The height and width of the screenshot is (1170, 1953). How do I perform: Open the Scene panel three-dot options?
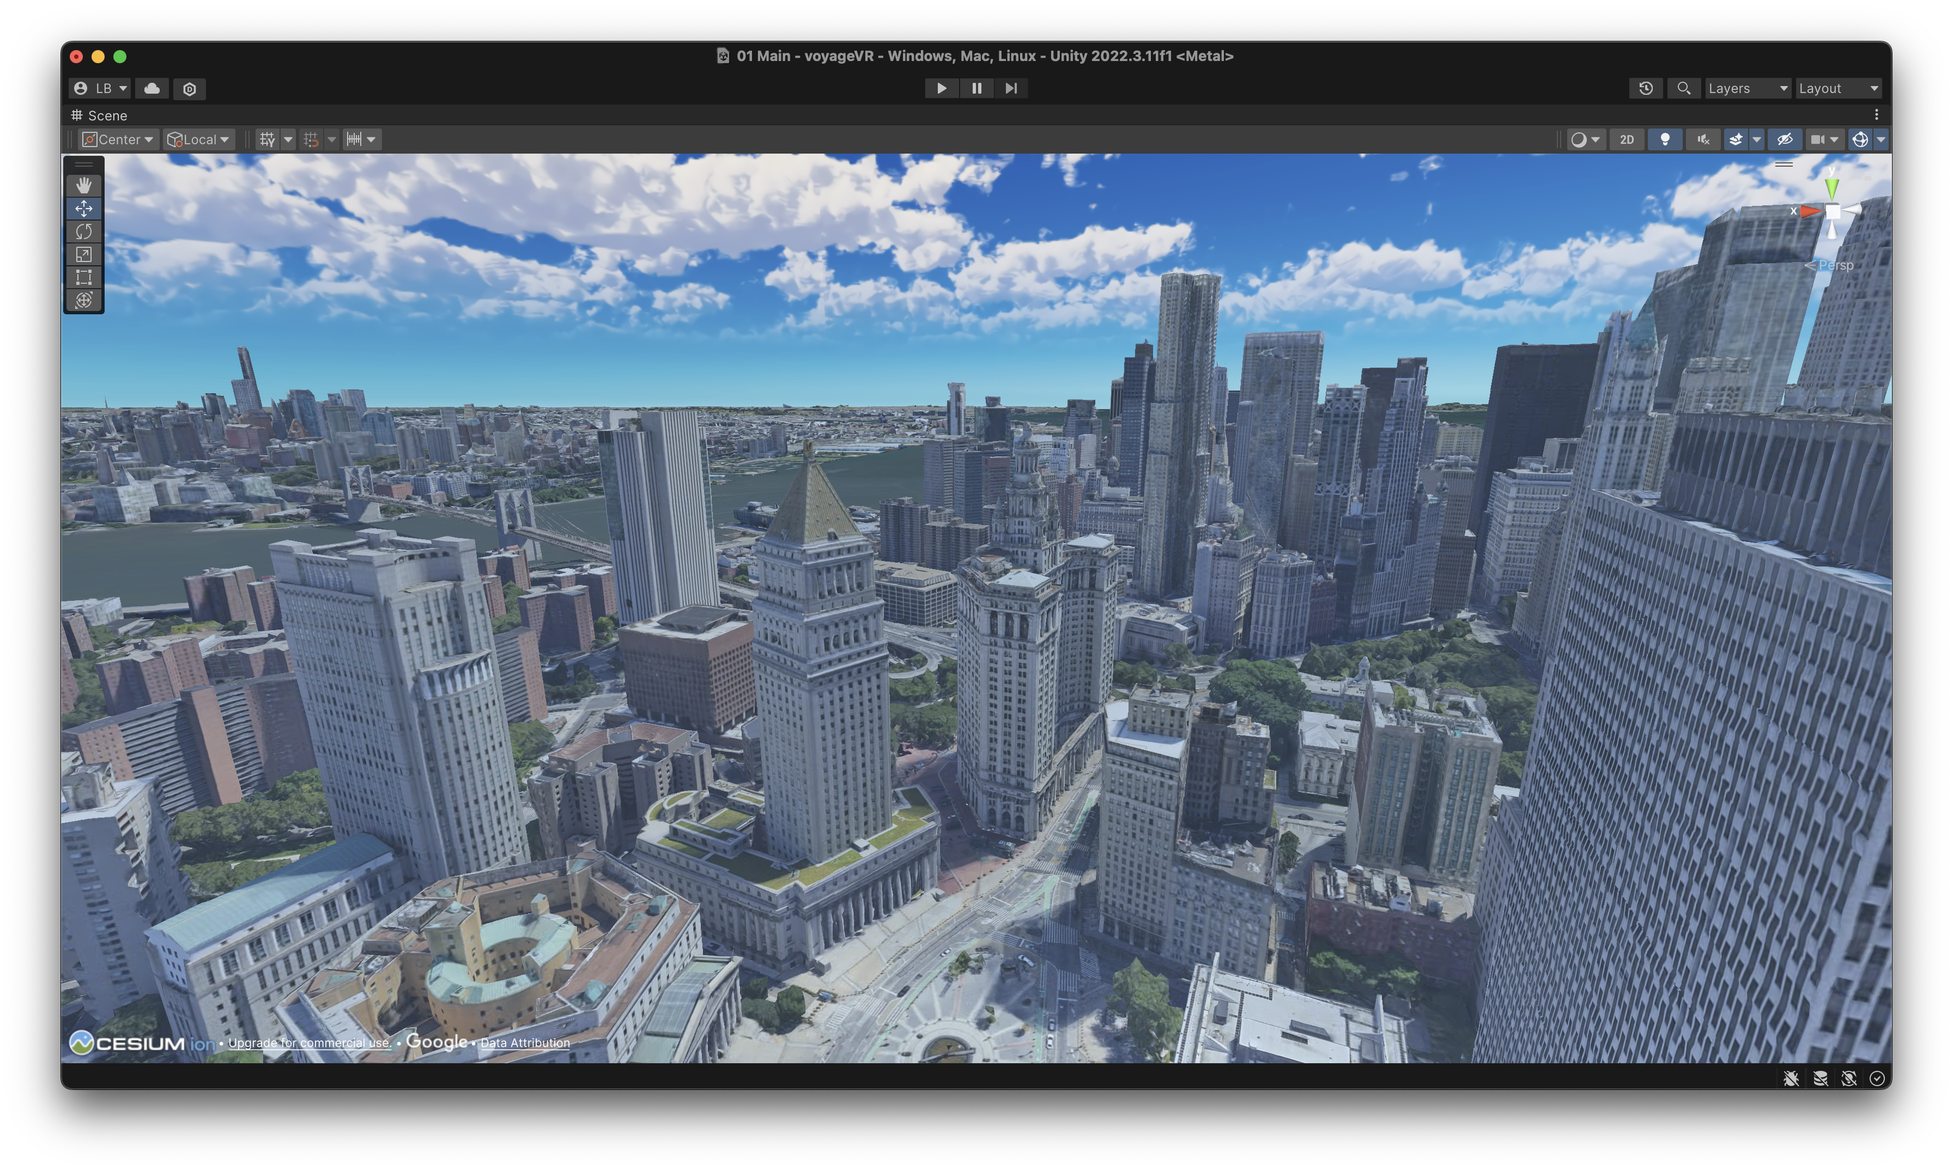click(x=1877, y=115)
